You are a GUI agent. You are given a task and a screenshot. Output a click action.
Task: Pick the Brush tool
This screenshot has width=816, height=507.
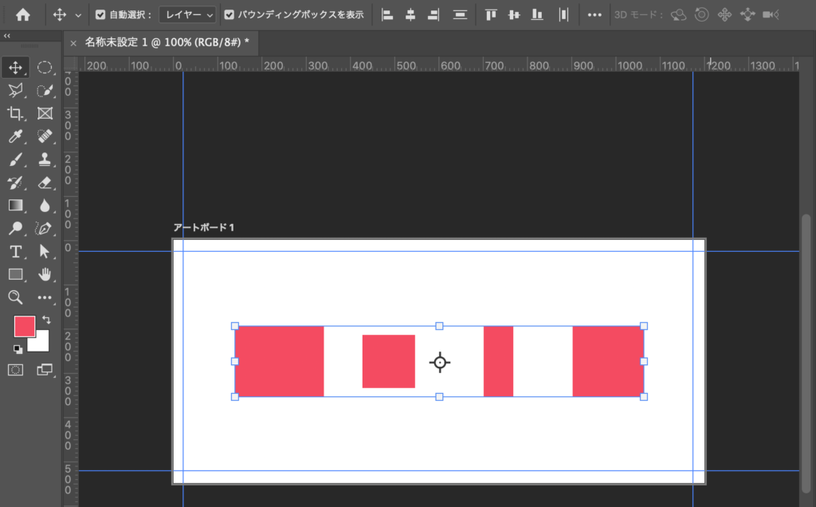pos(15,159)
